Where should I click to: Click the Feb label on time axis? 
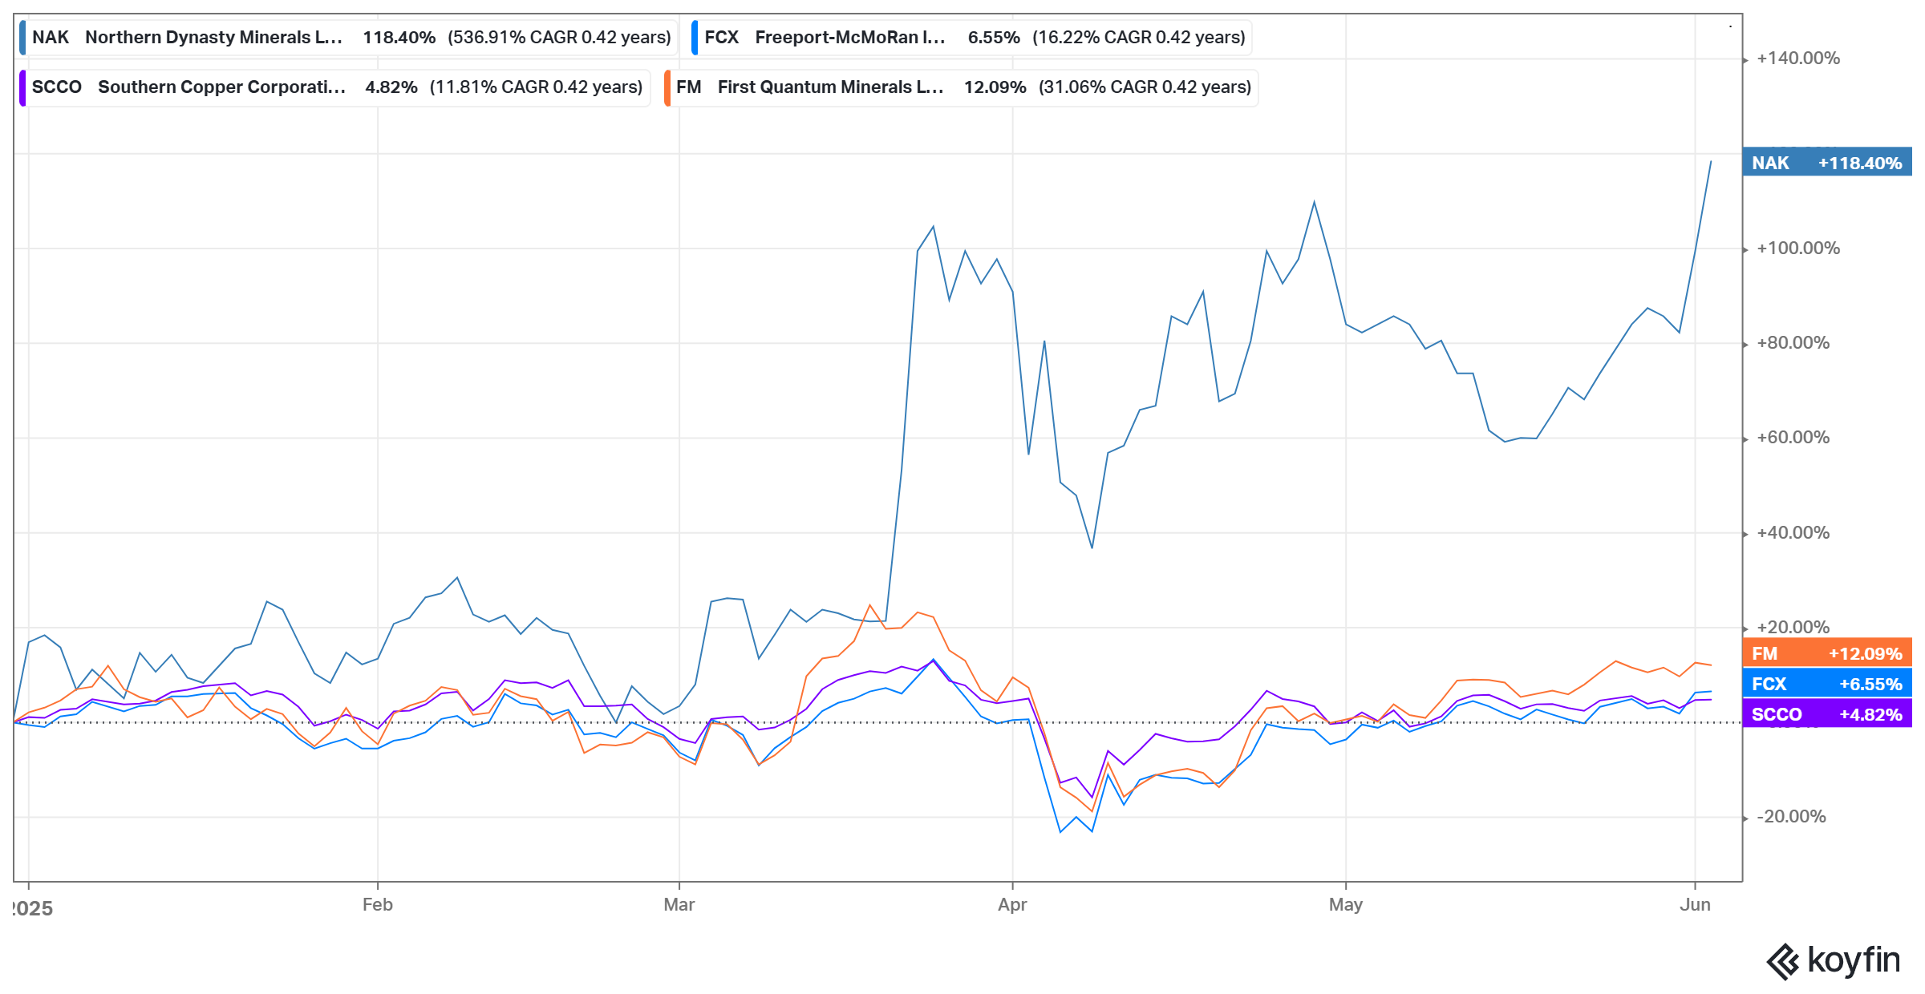coord(378,905)
